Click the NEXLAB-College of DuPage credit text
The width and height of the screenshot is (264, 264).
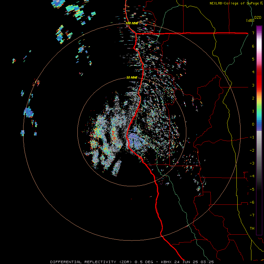point(236,3)
